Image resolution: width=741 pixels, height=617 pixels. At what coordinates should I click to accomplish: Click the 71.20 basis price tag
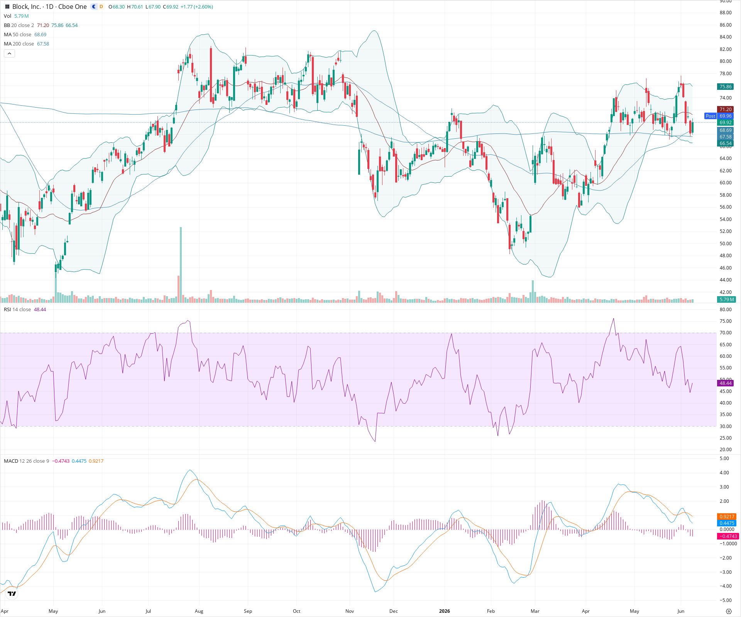click(726, 110)
